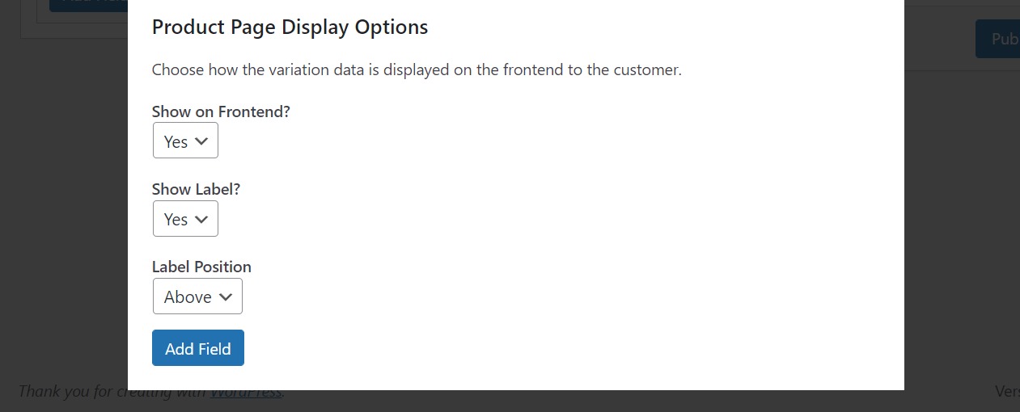The height and width of the screenshot is (412, 1020).
Task: Click the partially visible Publish button
Action: point(997,39)
